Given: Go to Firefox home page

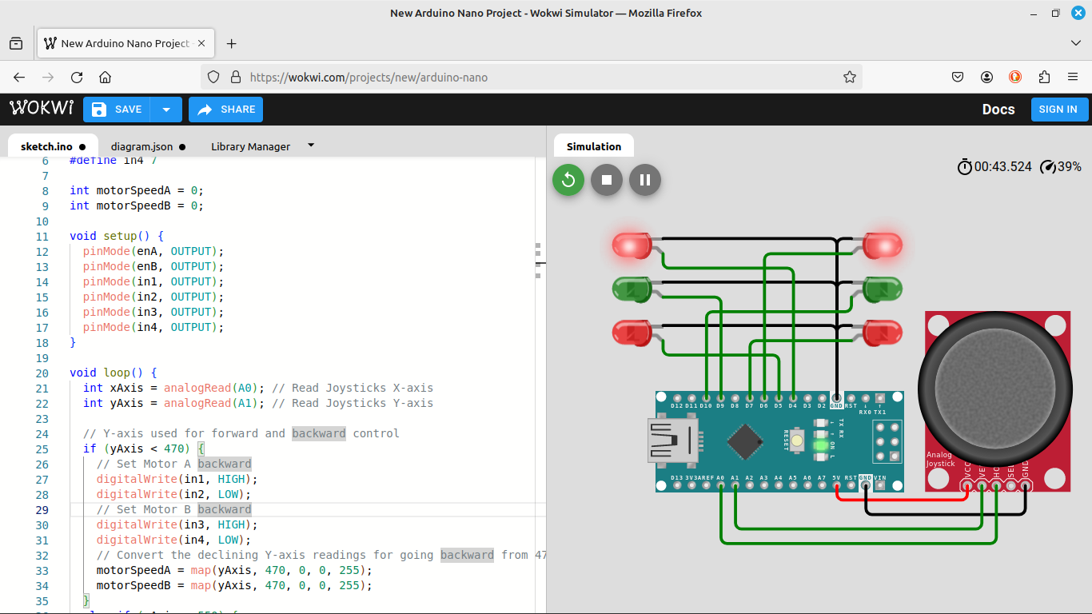Looking at the screenshot, I should pyautogui.click(x=105, y=78).
